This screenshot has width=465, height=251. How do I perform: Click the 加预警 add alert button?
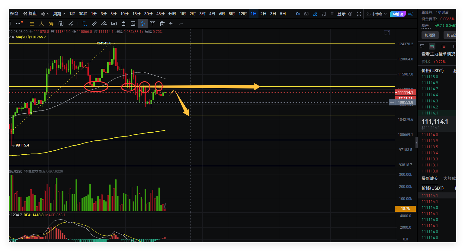(430, 35)
